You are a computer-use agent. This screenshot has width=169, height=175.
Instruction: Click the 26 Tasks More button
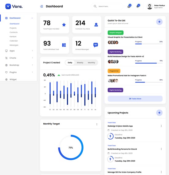135,99
